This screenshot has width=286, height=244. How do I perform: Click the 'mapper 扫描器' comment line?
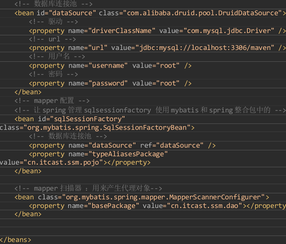tap(88, 188)
